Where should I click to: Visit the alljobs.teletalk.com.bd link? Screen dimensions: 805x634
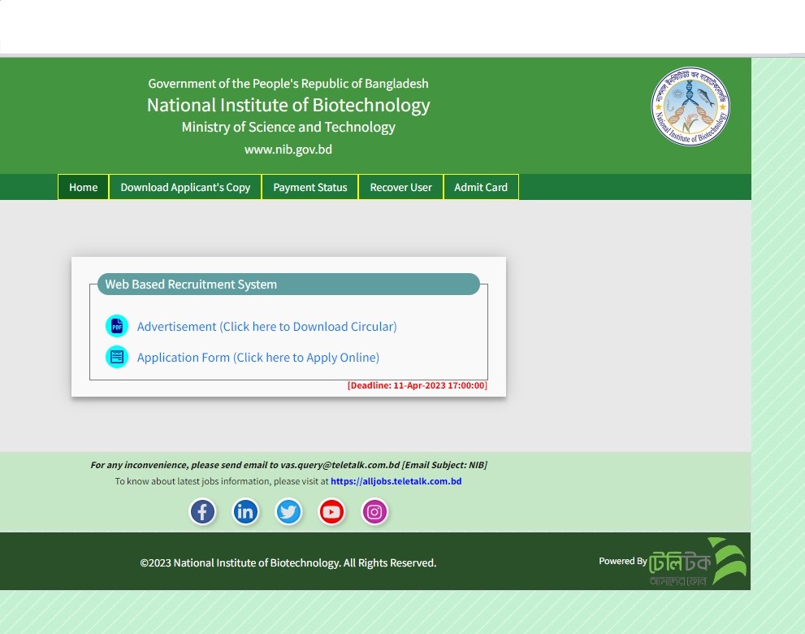(x=396, y=481)
